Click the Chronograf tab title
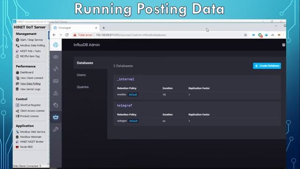Viewport: 300px width, 169px height. coord(65,28)
